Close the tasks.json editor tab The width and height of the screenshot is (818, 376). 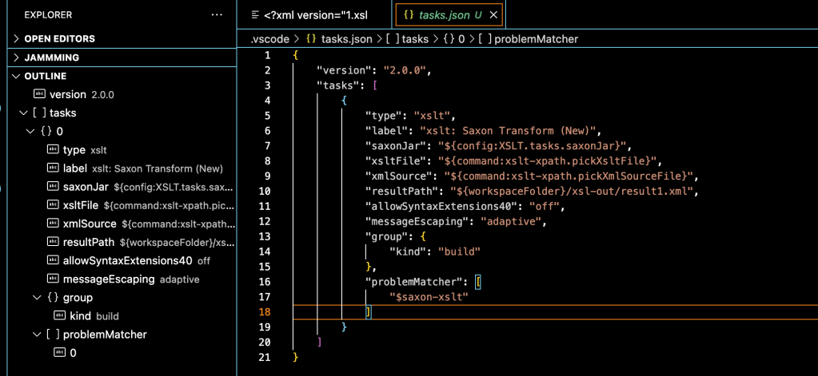[493, 14]
